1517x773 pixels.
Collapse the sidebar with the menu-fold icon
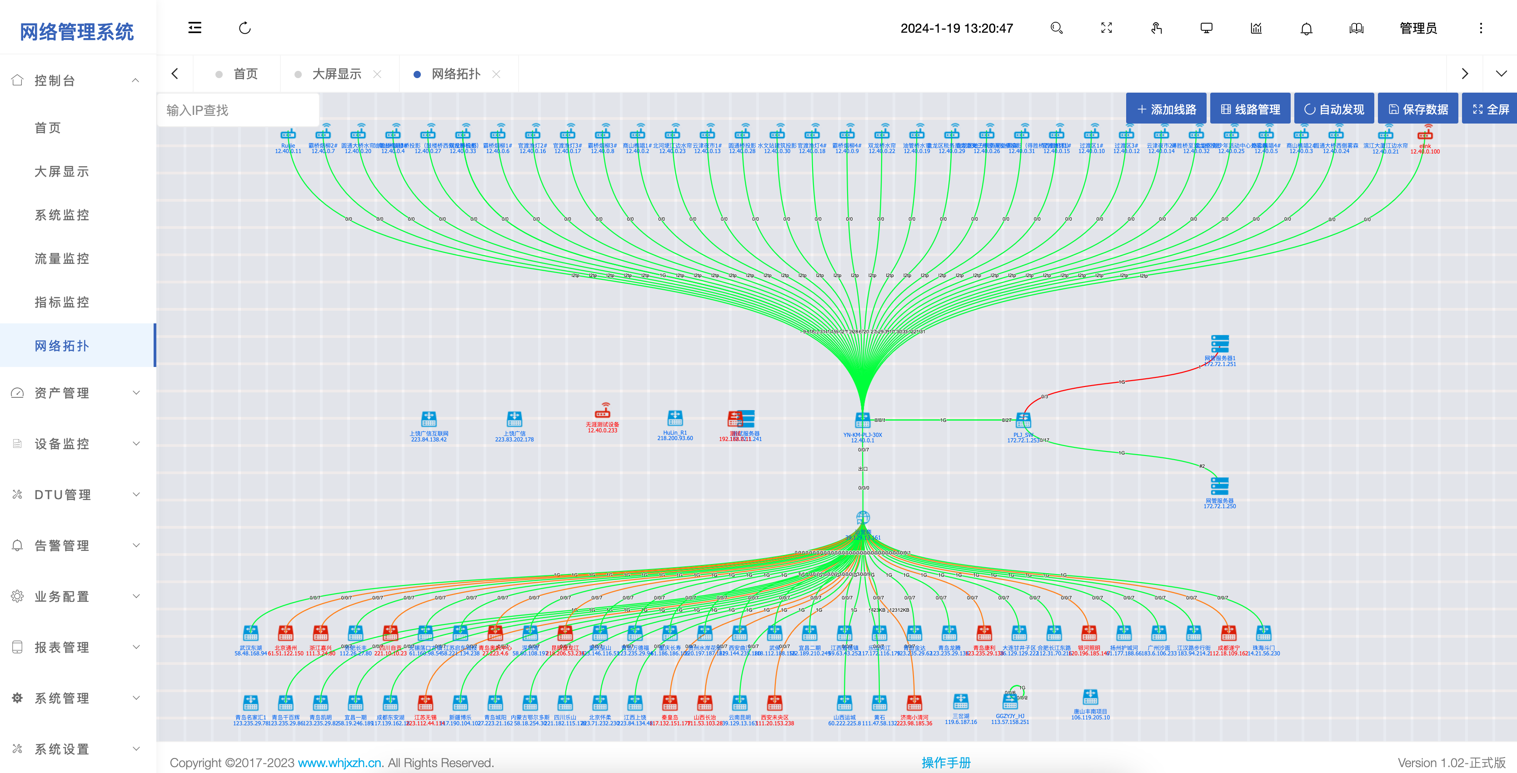pyautogui.click(x=195, y=28)
